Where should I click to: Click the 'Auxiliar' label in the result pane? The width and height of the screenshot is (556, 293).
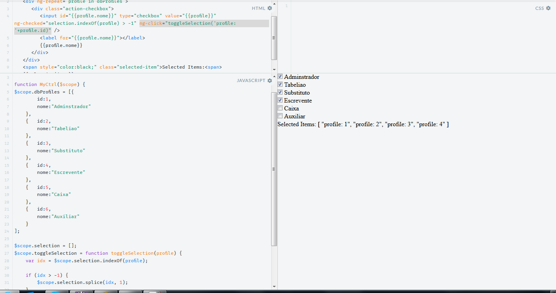coord(294,116)
